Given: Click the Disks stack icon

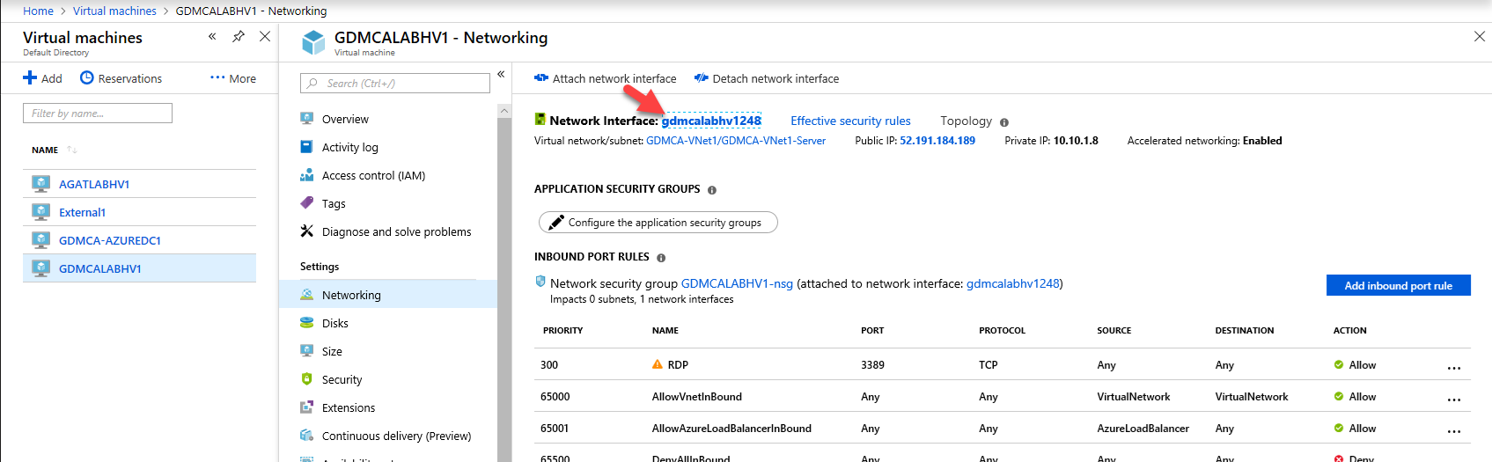Looking at the screenshot, I should (306, 322).
